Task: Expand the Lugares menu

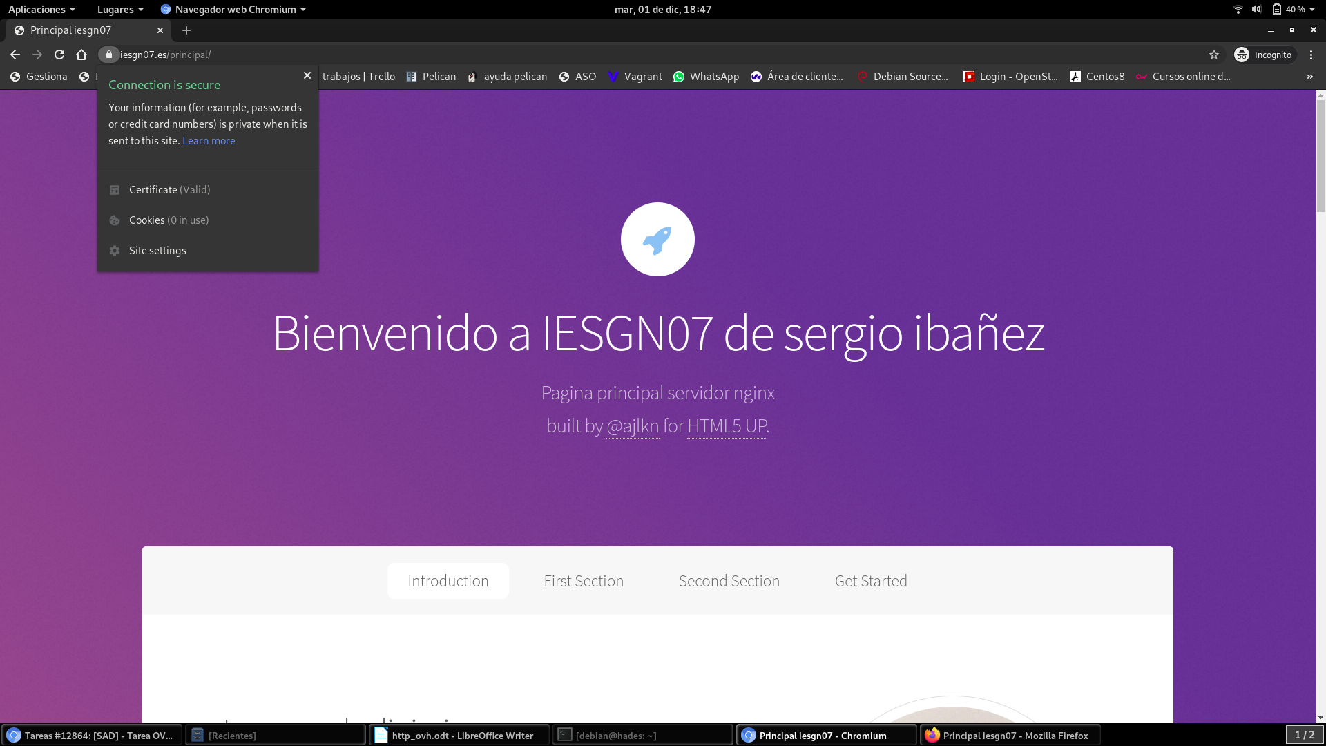Action: coord(115,9)
